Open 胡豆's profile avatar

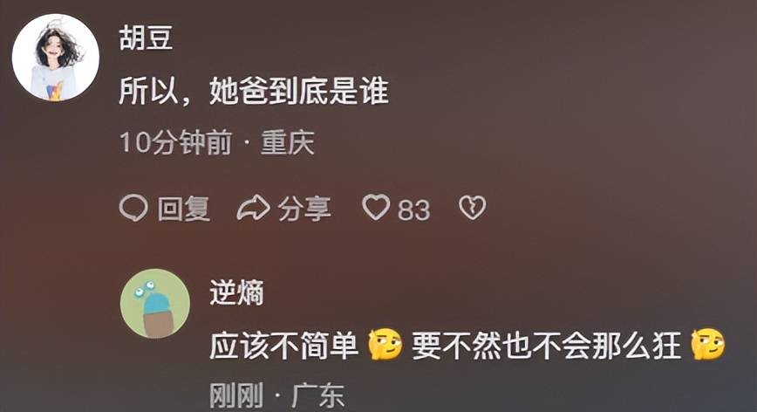[56, 58]
